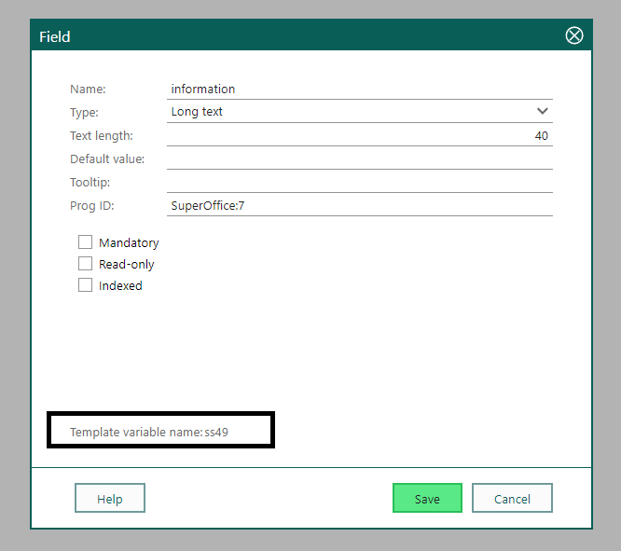621x551 pixels.
Task: Click into the empty Tooltip field
Action: [359, 183]
